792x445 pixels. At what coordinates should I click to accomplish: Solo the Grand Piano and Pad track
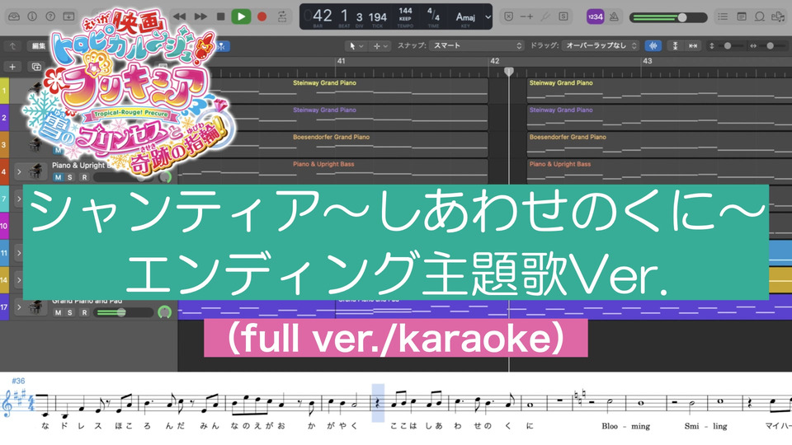[x=69, y=312]
